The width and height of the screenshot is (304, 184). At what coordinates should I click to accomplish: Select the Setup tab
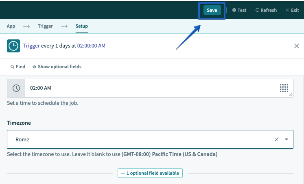tap(81, 26)
